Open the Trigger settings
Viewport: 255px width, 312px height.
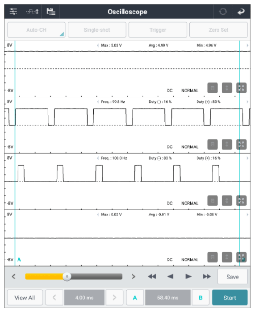point(158,30)
